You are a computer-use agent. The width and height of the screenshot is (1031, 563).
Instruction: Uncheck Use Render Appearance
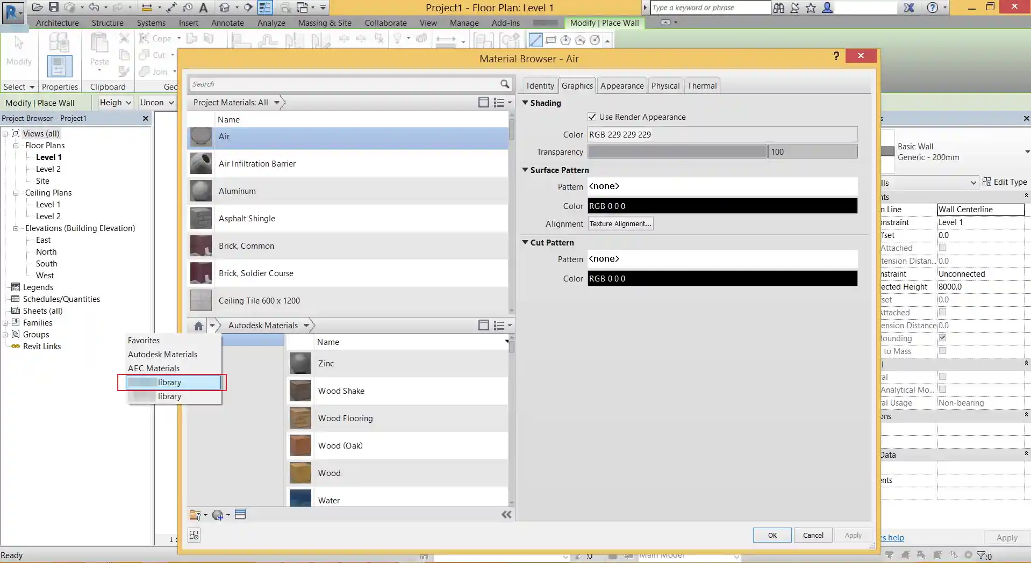591,117
